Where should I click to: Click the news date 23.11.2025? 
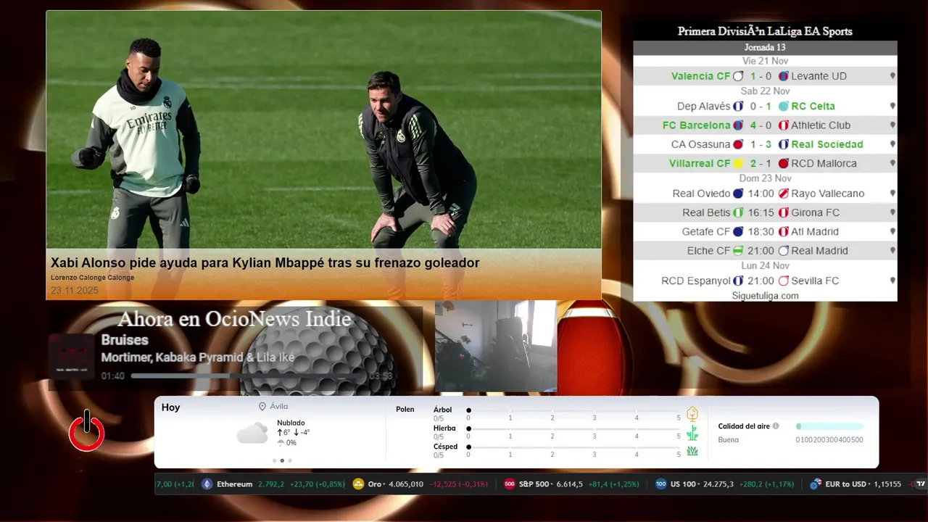(75, 291)
